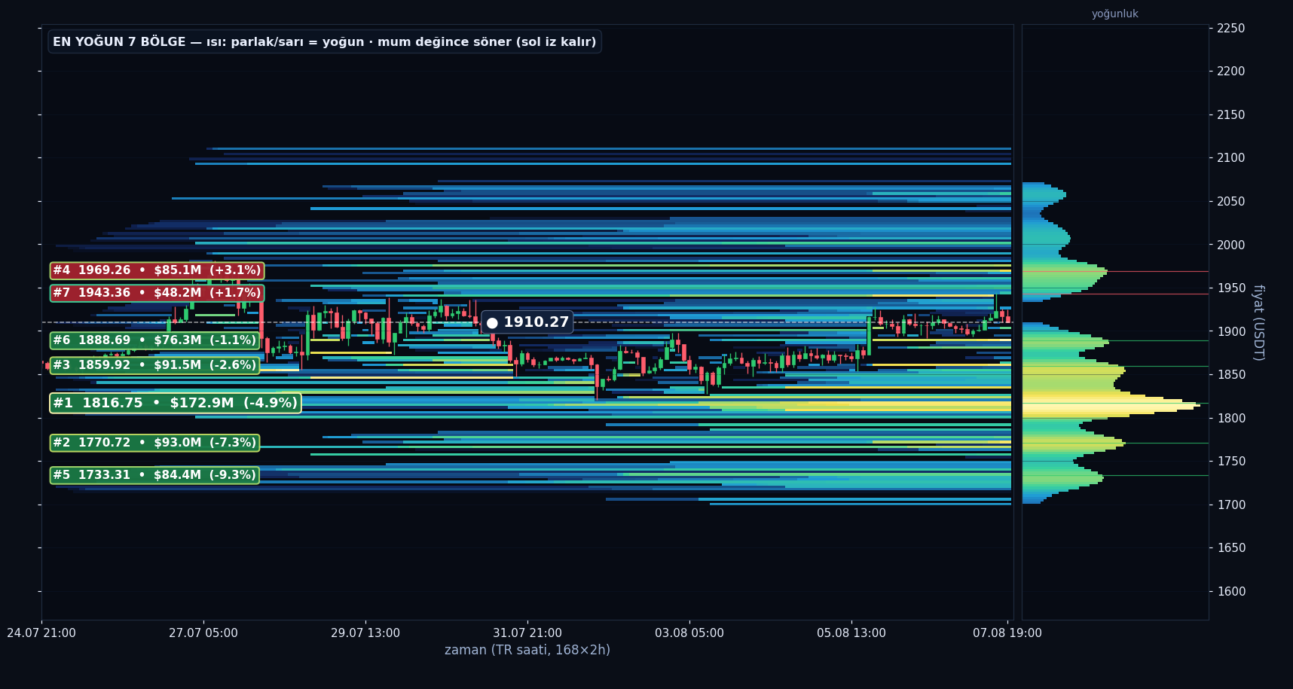The image size is (1293, 689).
Task: Click the 1800 price axis label
Action: coord(1231,418)
